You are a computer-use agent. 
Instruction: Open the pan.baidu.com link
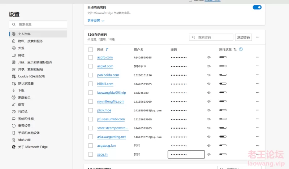pyautogui.click(x=108, y=75)
